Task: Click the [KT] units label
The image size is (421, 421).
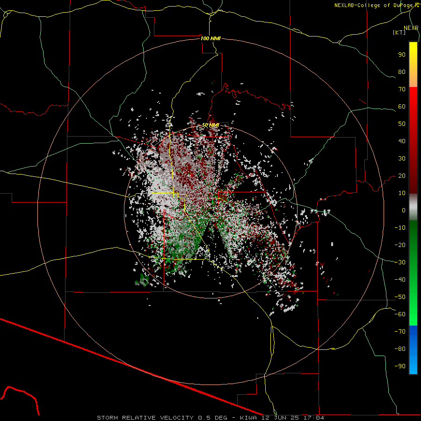Action: tap(399, 32)
